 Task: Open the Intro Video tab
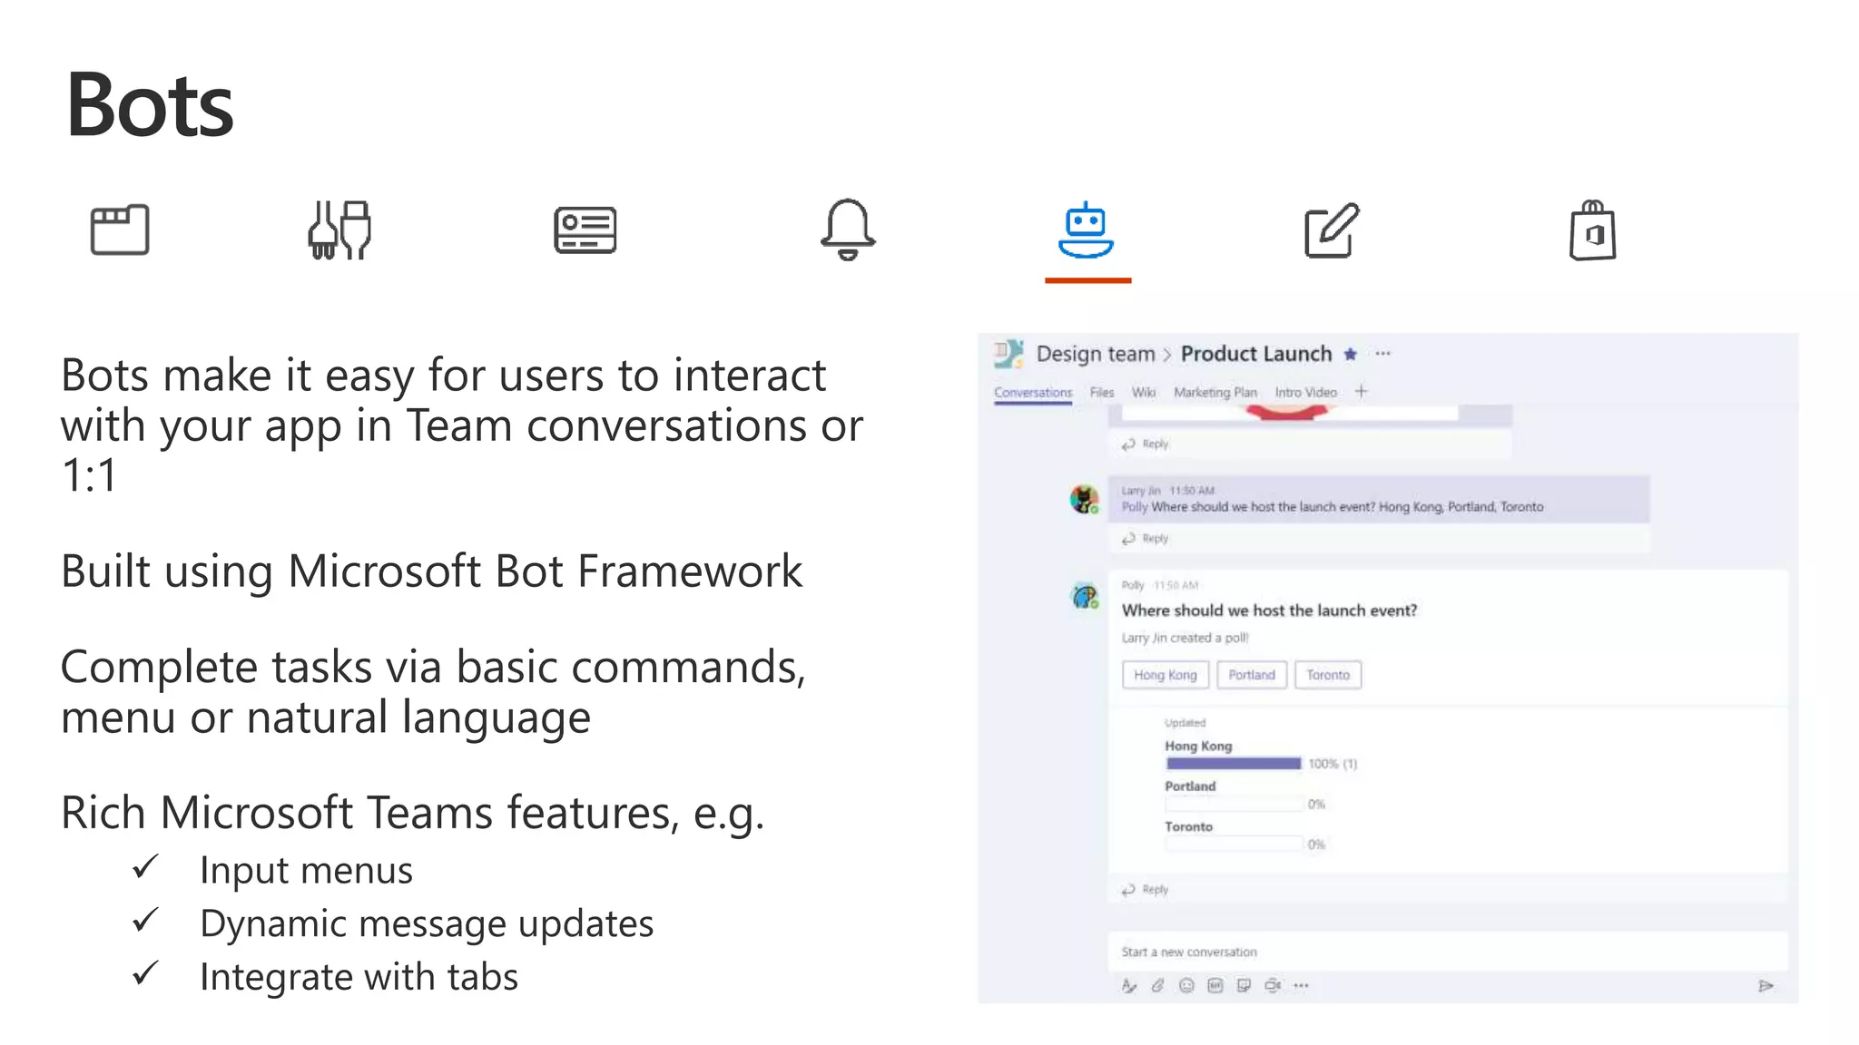click(1306, 393)
